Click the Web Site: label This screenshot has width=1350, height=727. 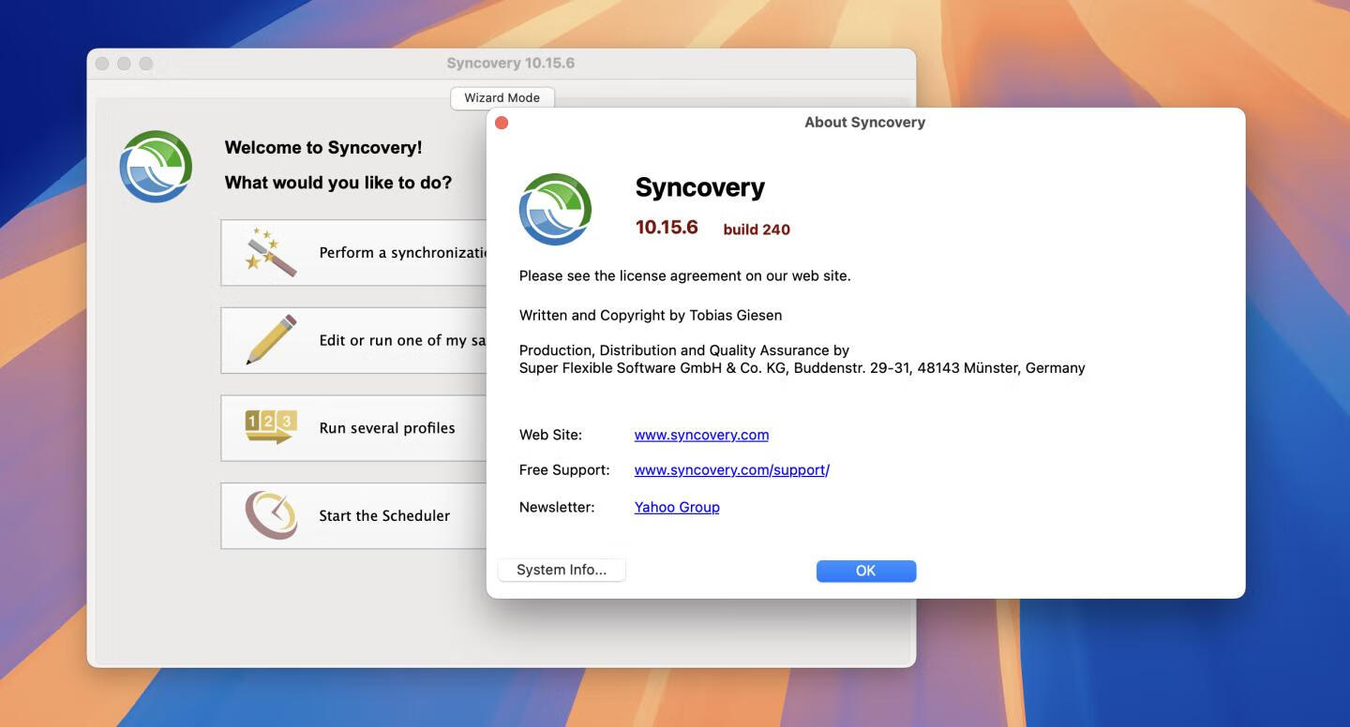550,435
